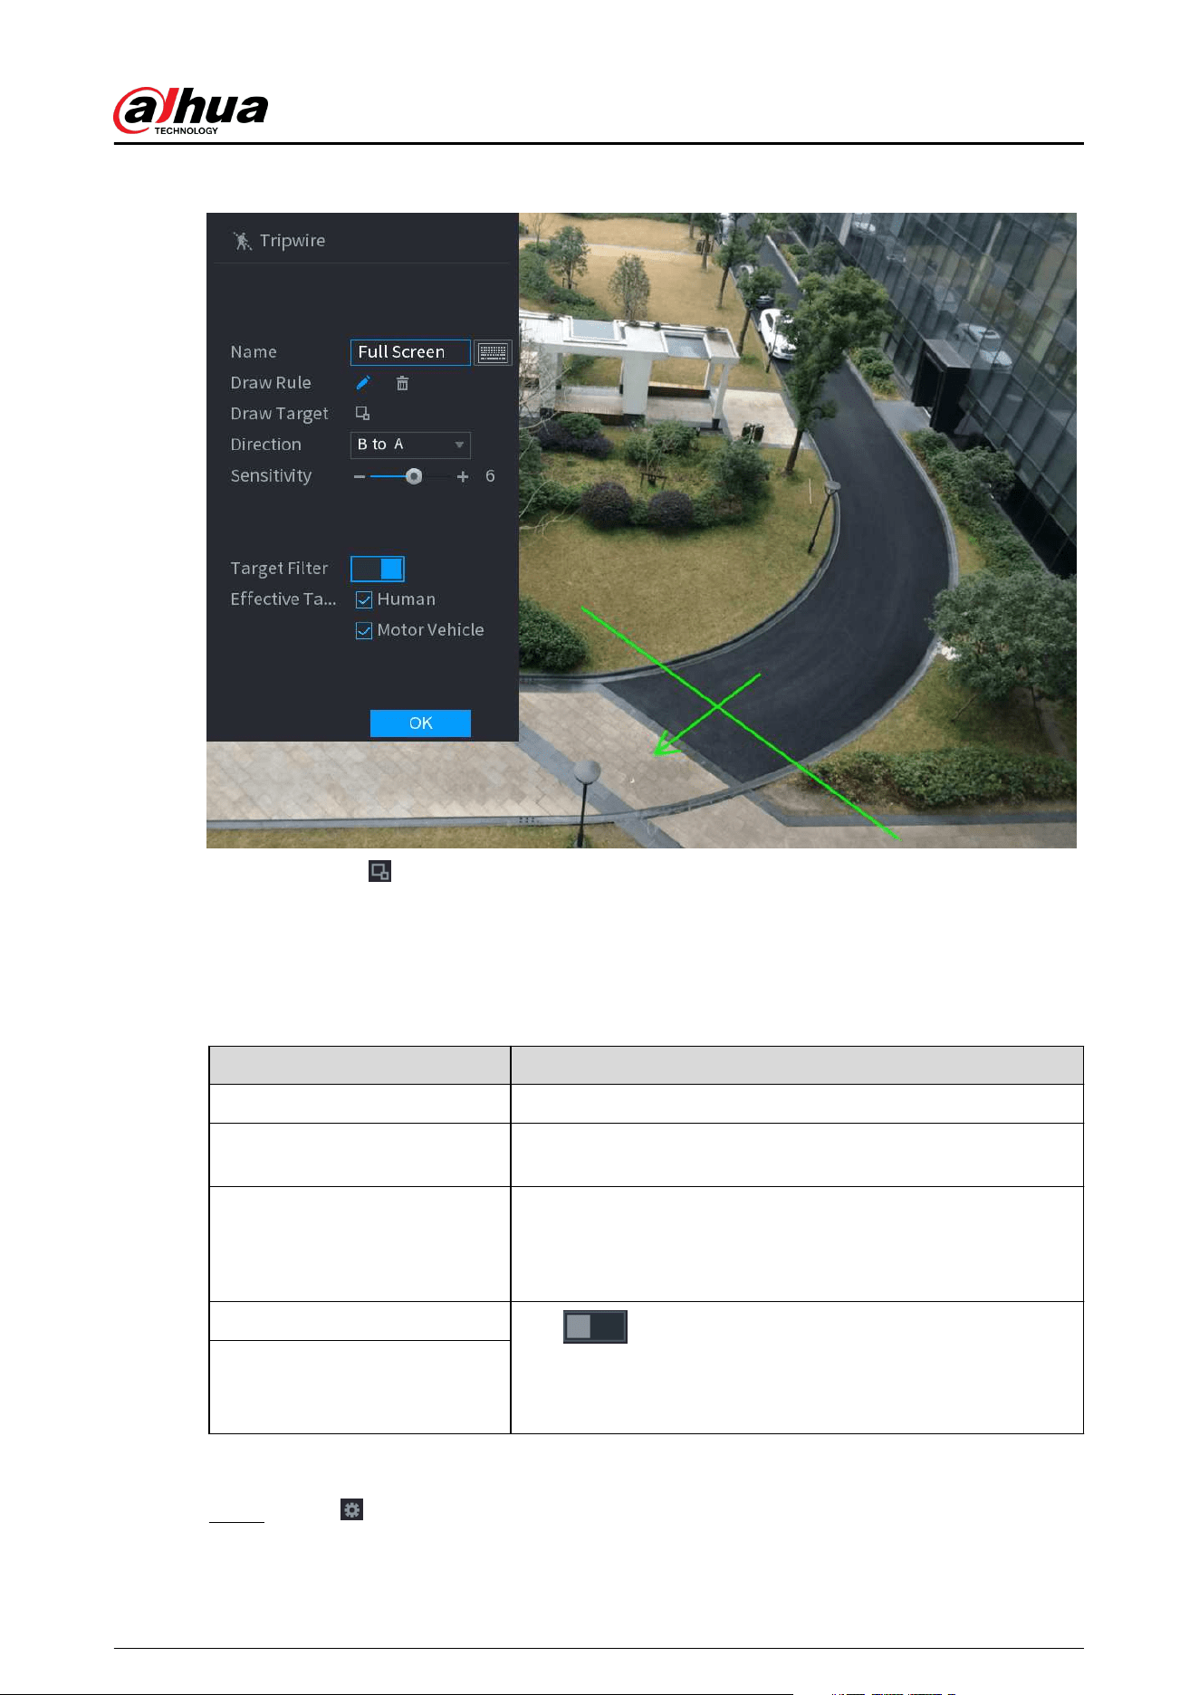Click the plus icon of Sensitivity slider
The height and width of the screenshot is (1695, 1199).
point(463,476)
